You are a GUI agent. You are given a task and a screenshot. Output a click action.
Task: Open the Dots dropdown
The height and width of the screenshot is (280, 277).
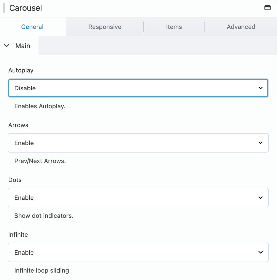point(138,198)
